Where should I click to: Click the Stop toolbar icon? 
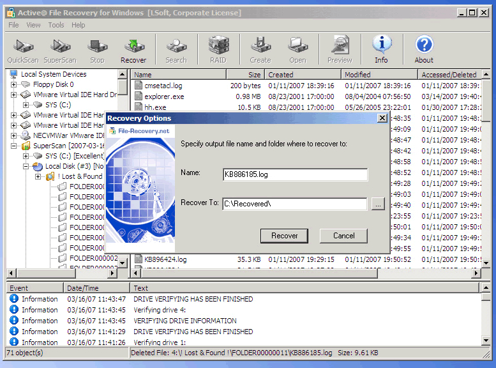tap(97, 46)
